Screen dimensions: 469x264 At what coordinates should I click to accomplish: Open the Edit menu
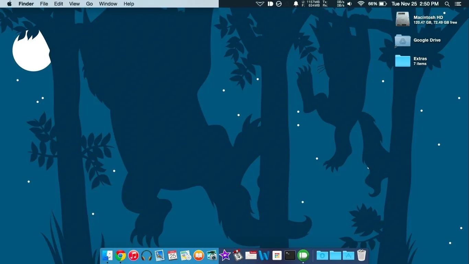(x=59, y=4)
